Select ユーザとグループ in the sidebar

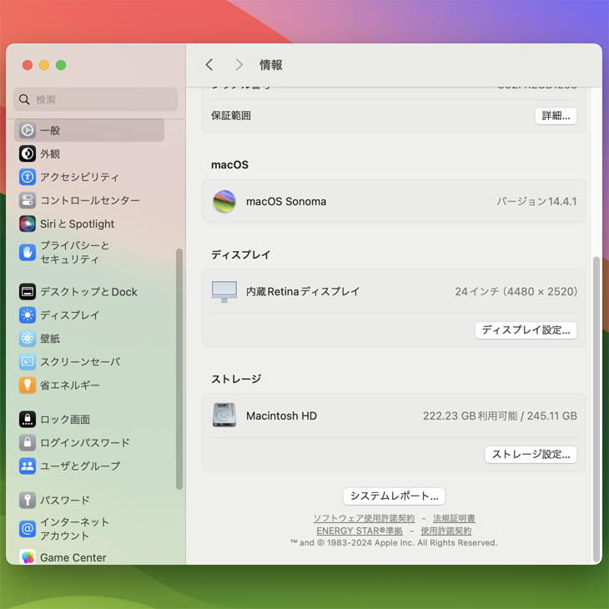coord(80,466)
